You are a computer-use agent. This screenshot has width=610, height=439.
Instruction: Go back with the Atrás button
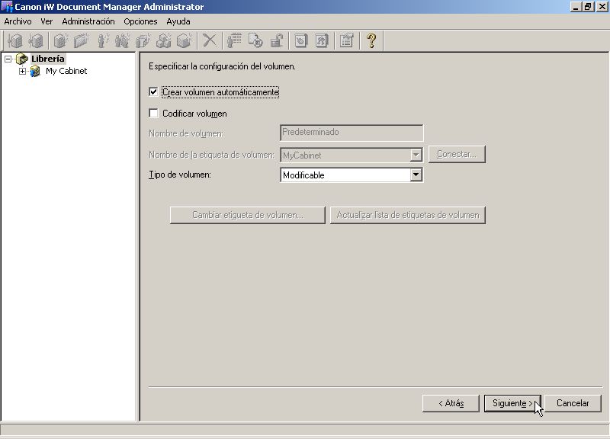point(451,403)
